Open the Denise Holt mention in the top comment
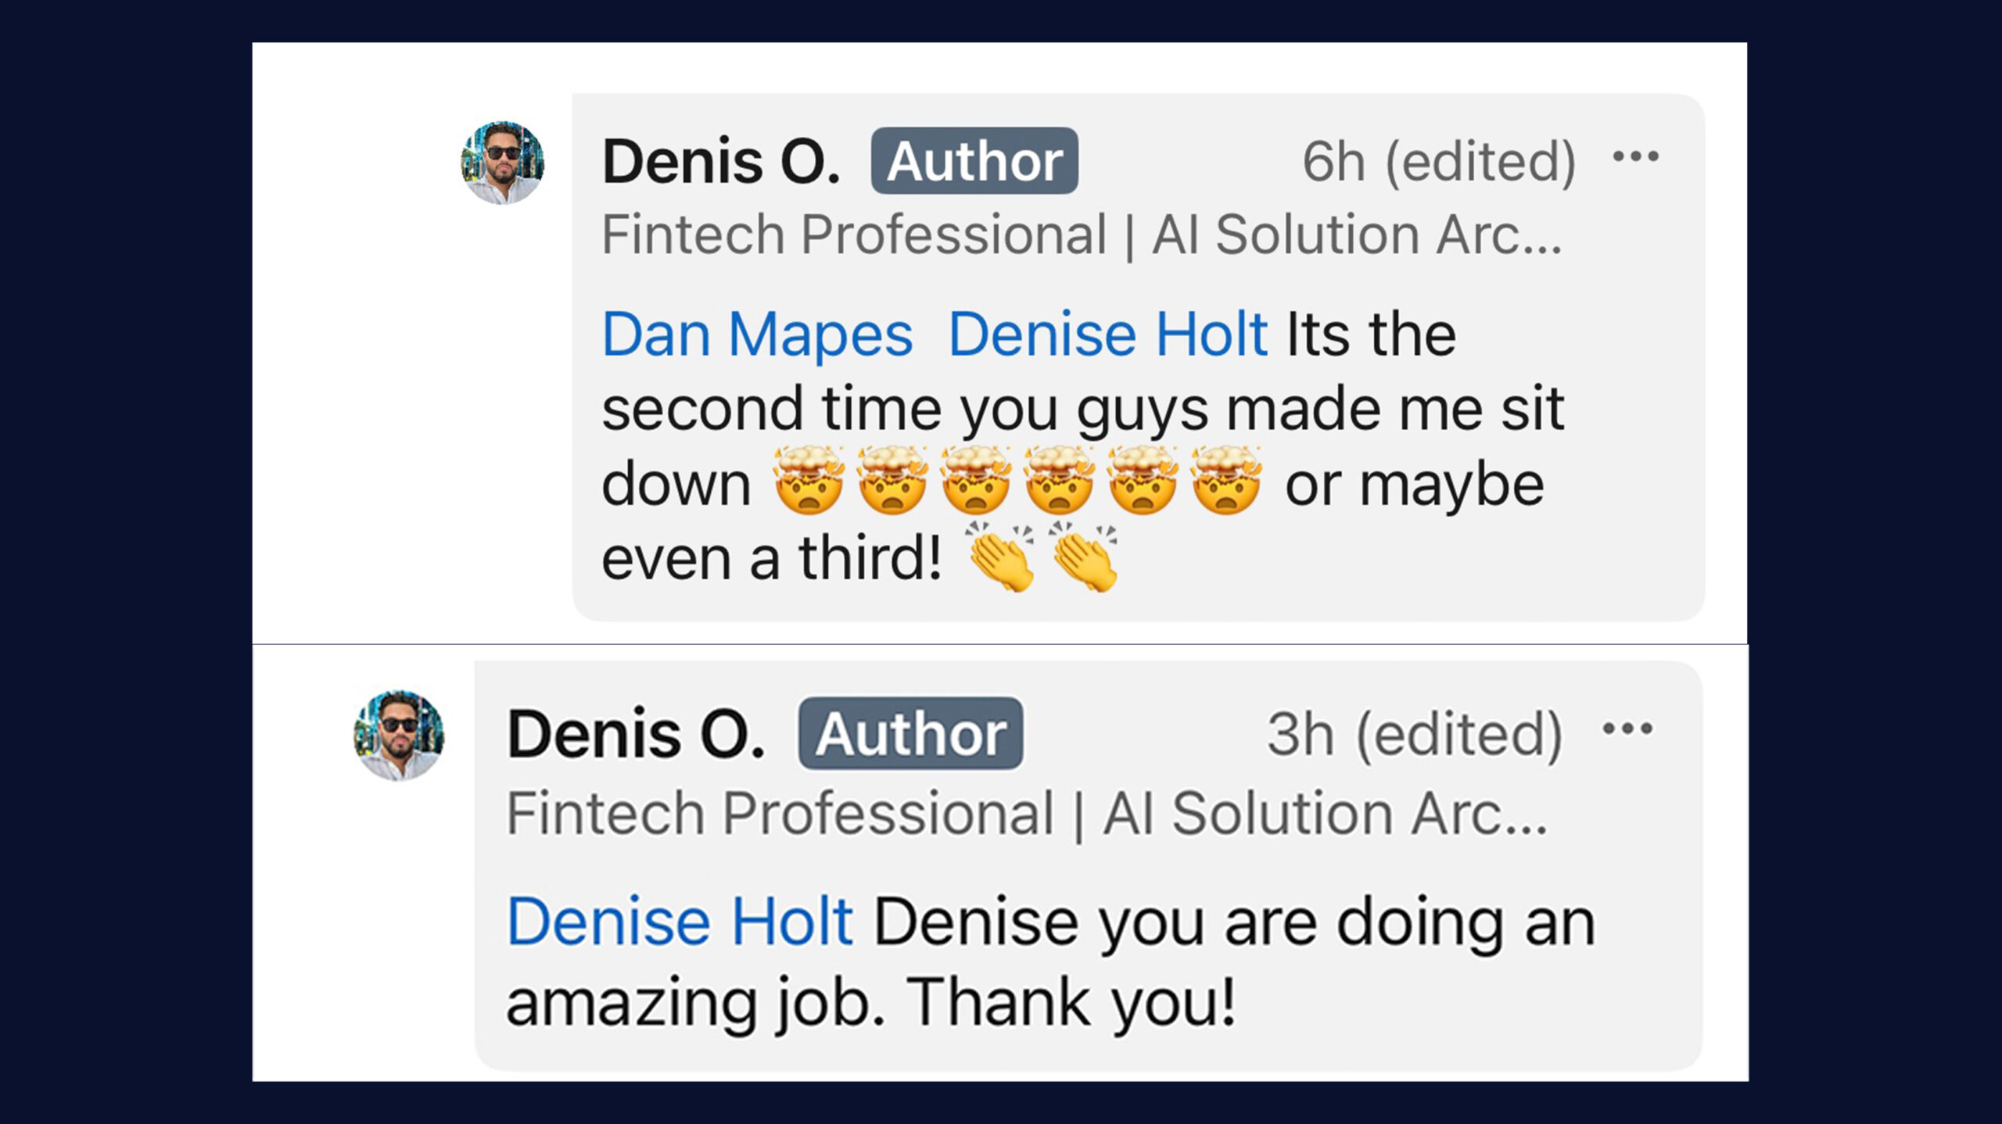This screenshot has width=2002, height=1124. point(1107,335)
